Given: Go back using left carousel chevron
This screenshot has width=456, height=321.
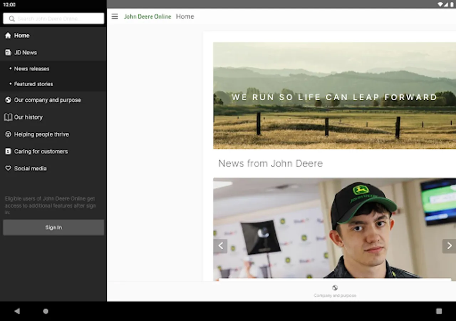Looking at the screenshot, I should pyautogui.click(x=221, y=246).
